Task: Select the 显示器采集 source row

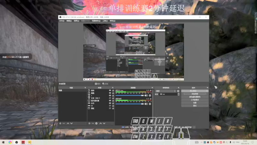Action: tap(101, 101)
